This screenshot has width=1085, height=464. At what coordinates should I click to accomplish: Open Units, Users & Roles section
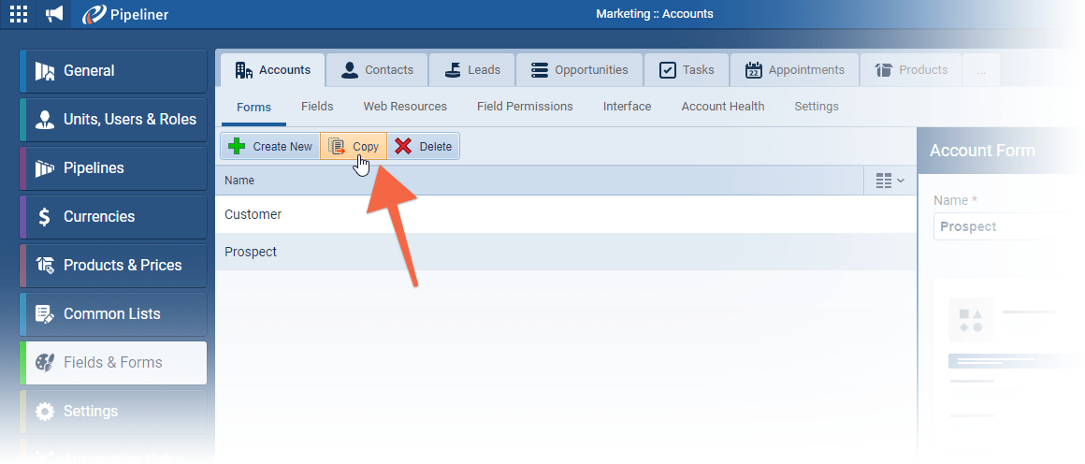coord(113,120)
